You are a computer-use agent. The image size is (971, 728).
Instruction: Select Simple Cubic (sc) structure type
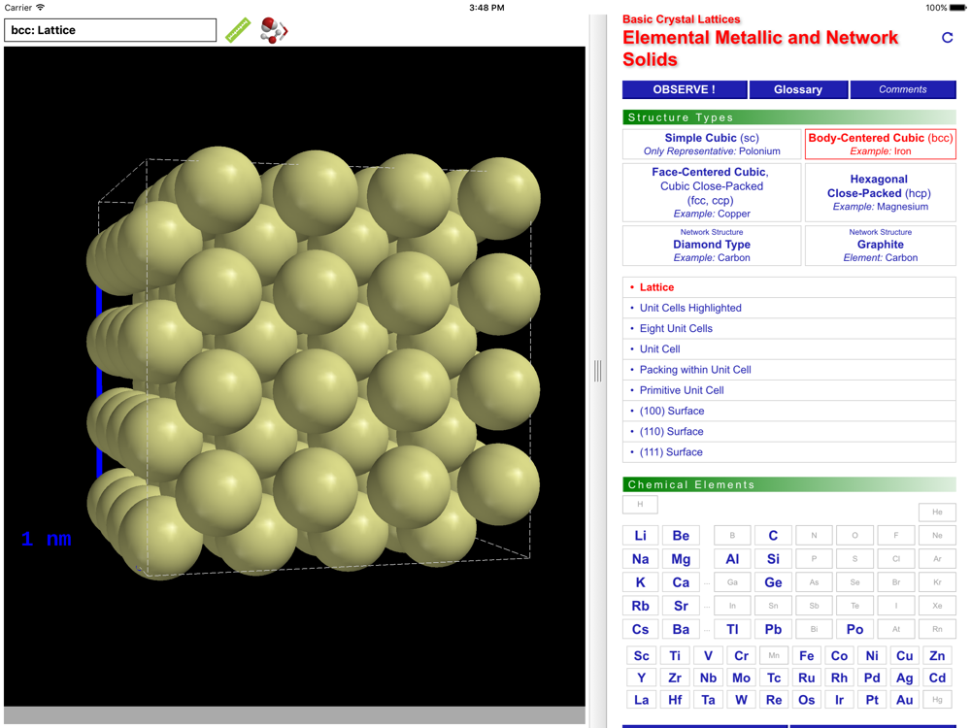pos(712,145)
